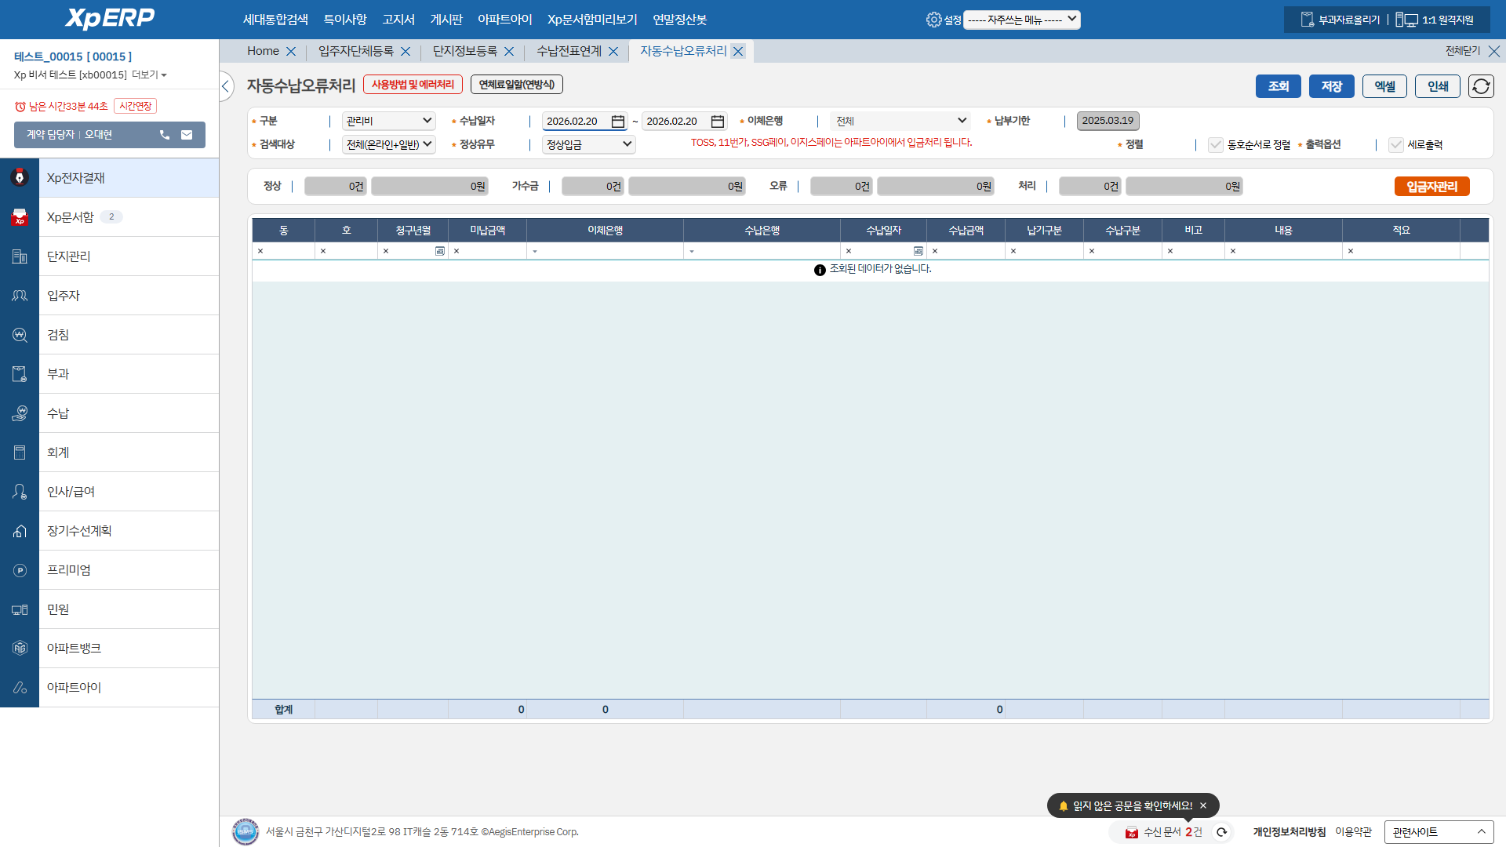The height and width of the screenshot is (847, 1506).
Task: Open calendar picker for end 수납일자
Action: coord(718,122)
